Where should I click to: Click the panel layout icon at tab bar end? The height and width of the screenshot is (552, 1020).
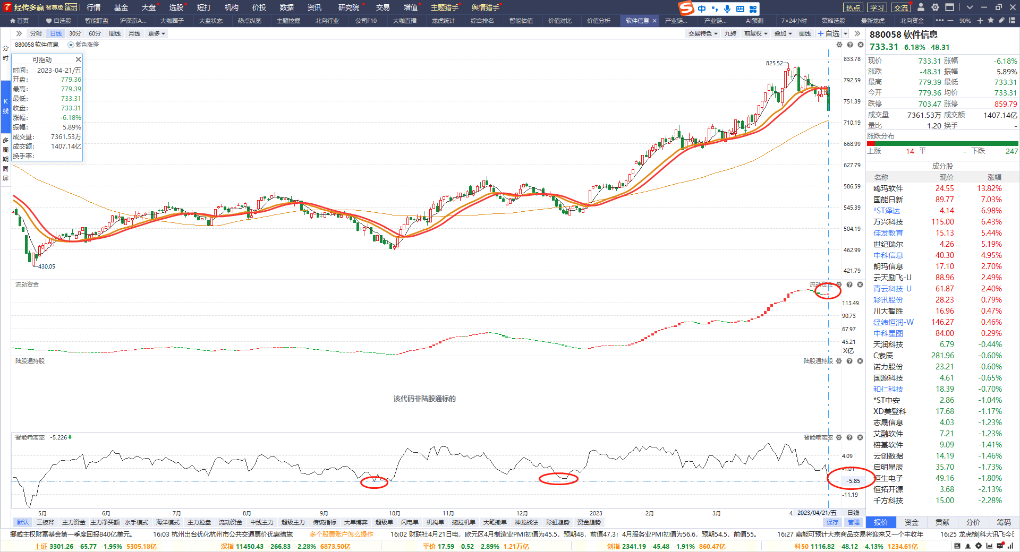click(x=1013, y=21)
